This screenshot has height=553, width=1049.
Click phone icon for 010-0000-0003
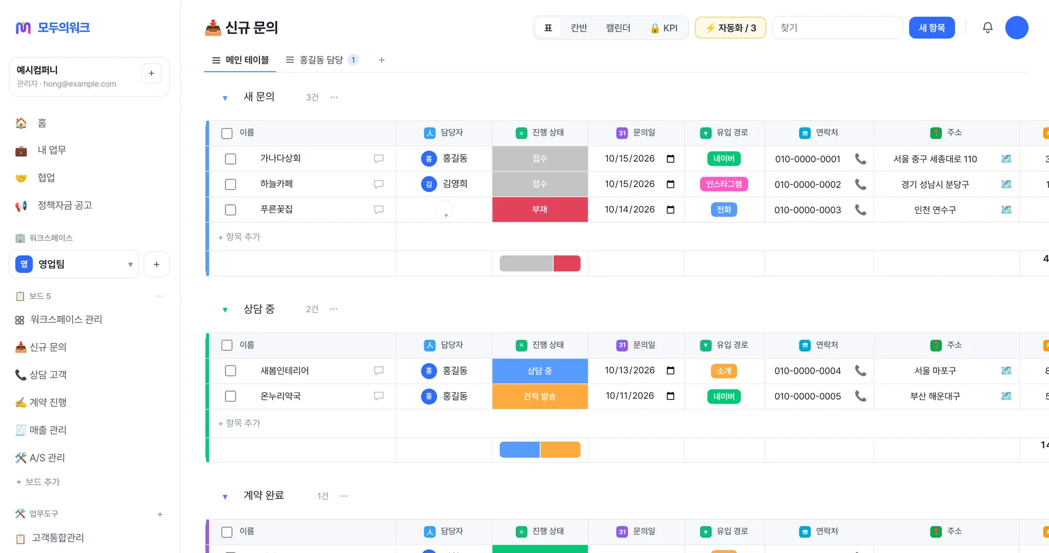point(860,210)
